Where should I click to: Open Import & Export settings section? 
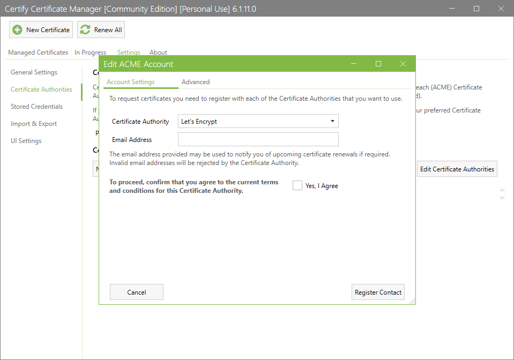pyautogui.click(x=33, y=124)
